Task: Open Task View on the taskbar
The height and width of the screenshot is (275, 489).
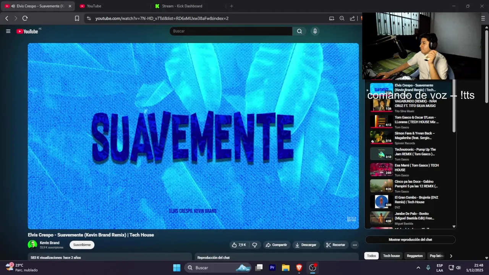Action: (259, 268)
